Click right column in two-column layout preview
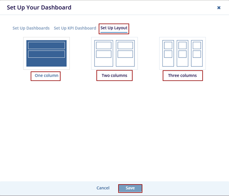229x196 pixels. (125, 53)
